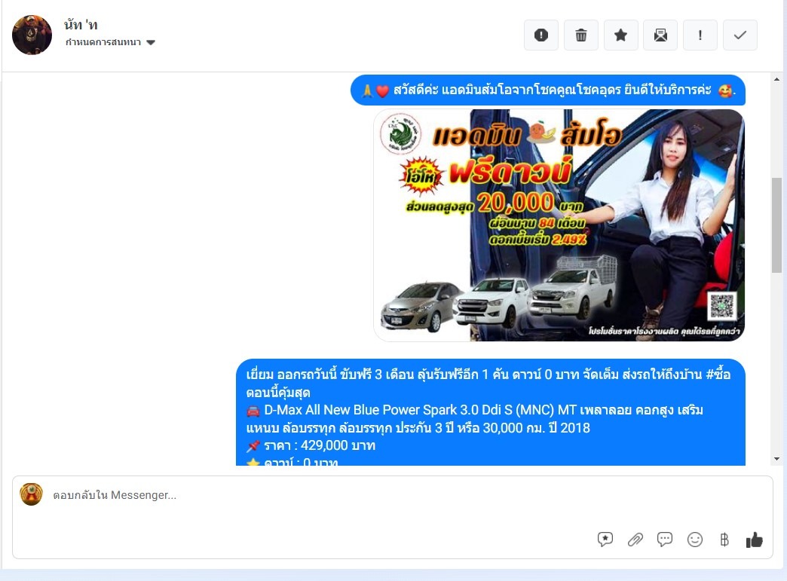The height and width of the screenshot is (581, 787).
Task: Click the scrollbar down arrow
Action: pyautogui.click(x=776, y=459)
